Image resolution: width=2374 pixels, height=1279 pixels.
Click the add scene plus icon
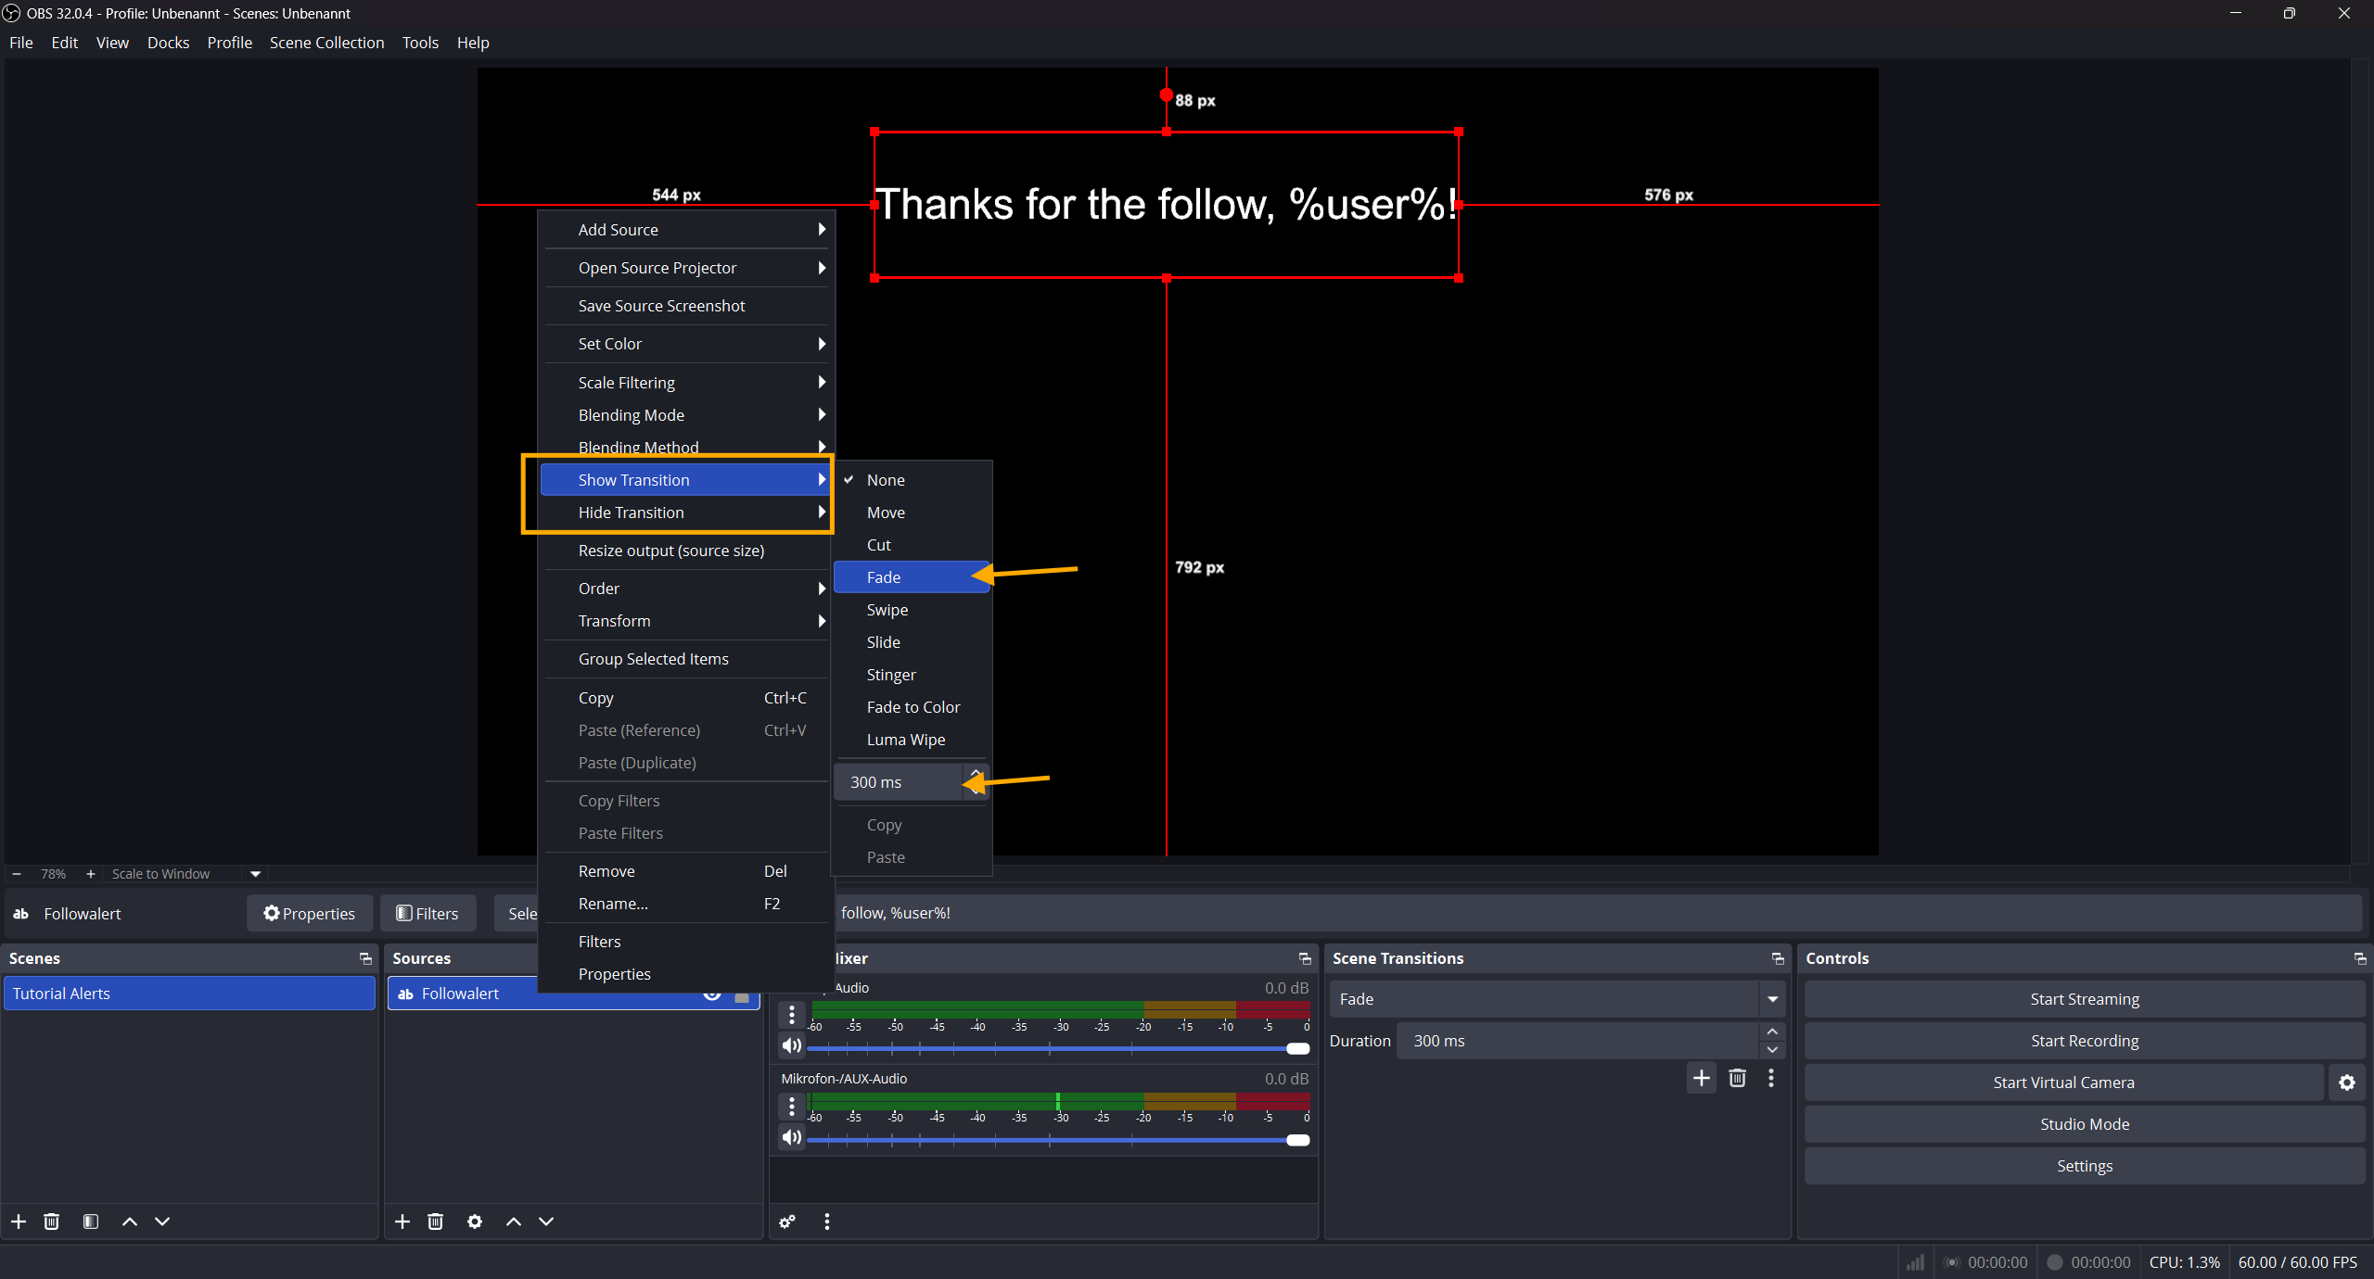point(19,1222)
